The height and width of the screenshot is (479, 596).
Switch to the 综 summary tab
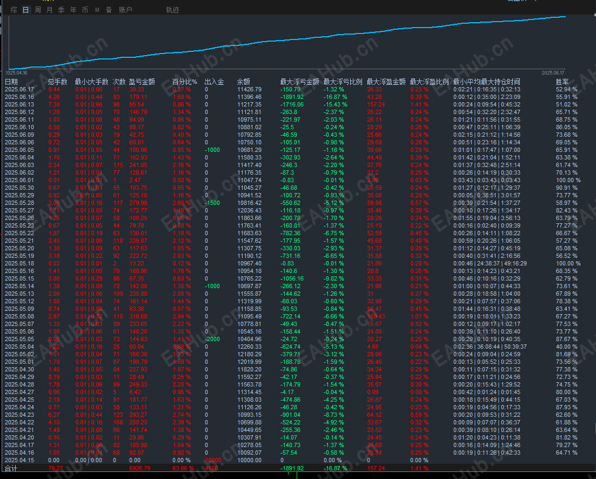tap(14, 10)
